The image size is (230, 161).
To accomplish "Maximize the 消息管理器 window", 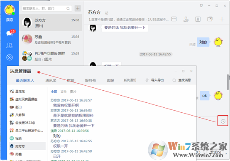I will tap(184, 71).
